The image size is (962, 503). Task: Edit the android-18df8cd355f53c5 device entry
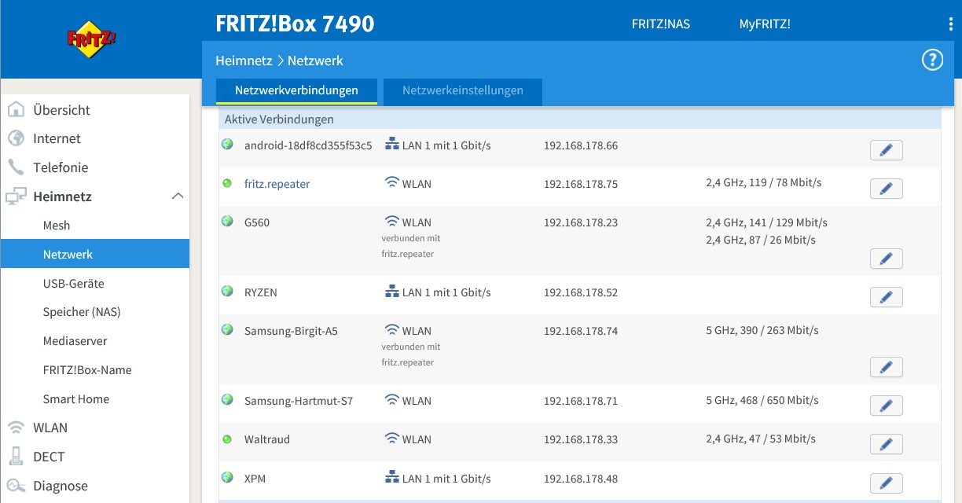[887, 150]
